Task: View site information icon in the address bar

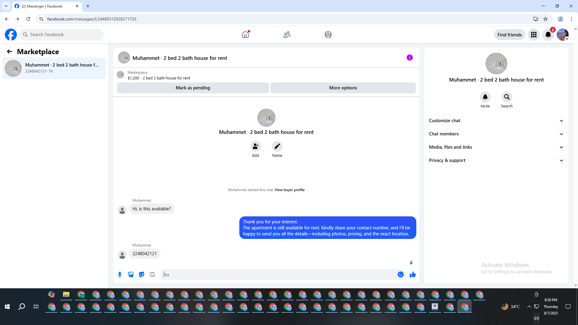Action: [41, 19]
